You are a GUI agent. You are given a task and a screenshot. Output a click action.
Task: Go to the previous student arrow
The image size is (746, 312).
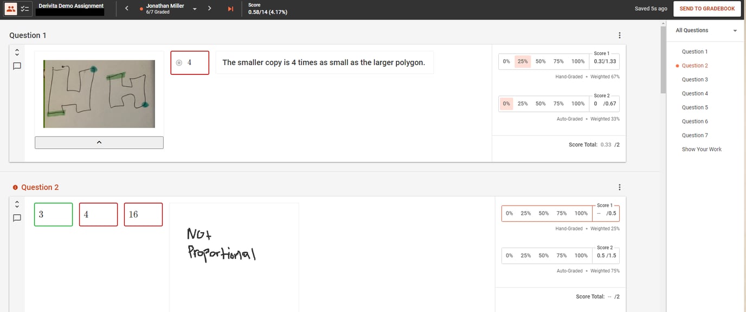click(126, 9)
